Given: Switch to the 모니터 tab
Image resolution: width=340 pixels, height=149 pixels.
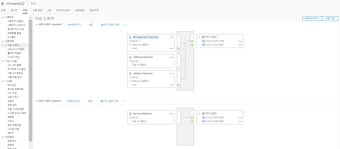Looking at the screenshot, I should coord(14,10).
